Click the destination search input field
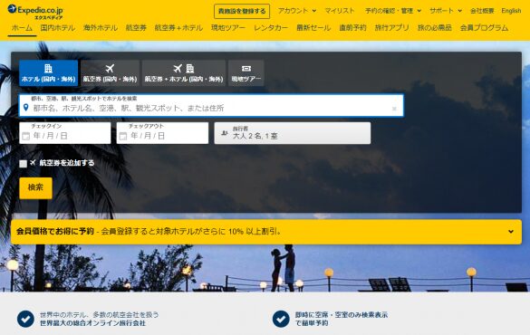This screenshot has width=530, height=335. tap(211, 106)
